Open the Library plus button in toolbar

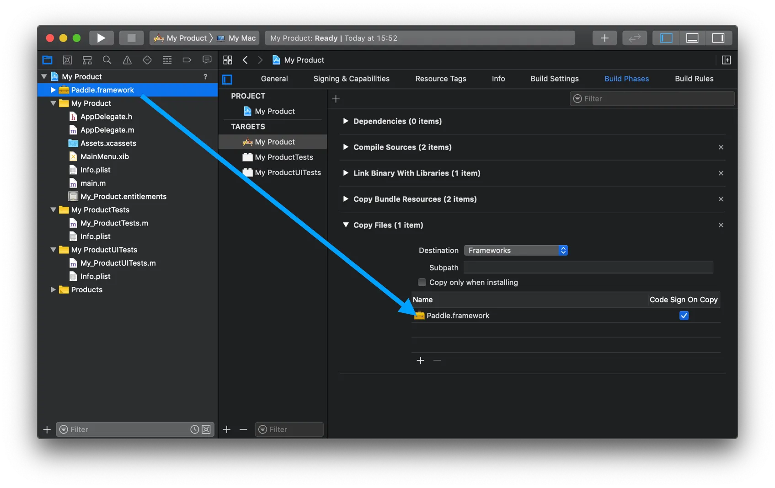tap(604, 38)
